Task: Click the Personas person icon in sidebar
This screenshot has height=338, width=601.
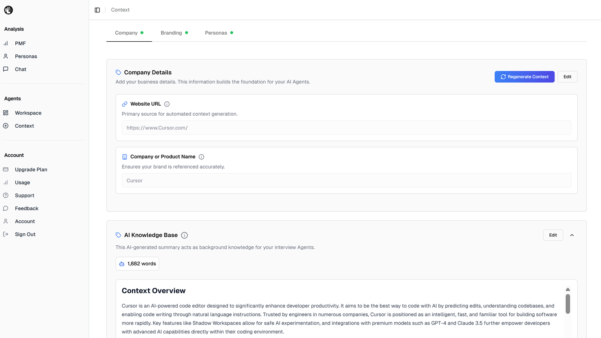Action: pos(6,56)
